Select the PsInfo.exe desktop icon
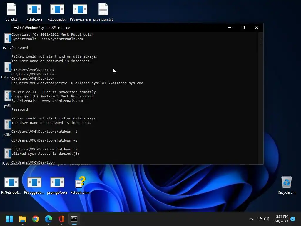The height and width of the screenshot is (226, 301). tap(34, 12)
